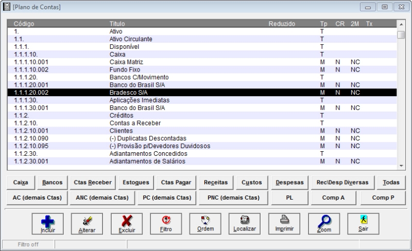Click the ANC (demais Ctas) button

(102, 198)
